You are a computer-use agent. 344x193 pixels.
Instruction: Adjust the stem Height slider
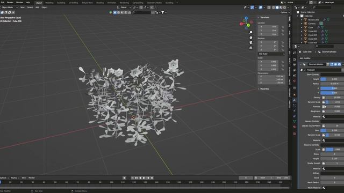click(x=332, y=79)
